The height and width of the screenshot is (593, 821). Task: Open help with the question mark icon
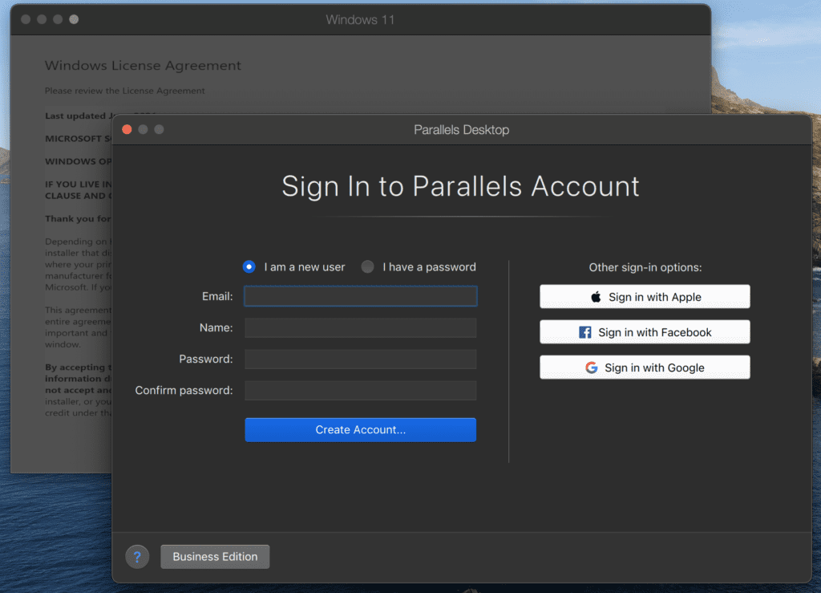[137, 556]
